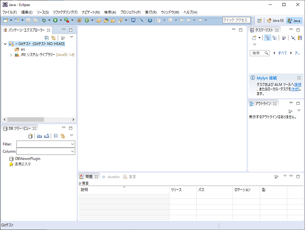The image size is (305, 230).
Task: Toggle Scheduled view in Task List
Action: 274,38
